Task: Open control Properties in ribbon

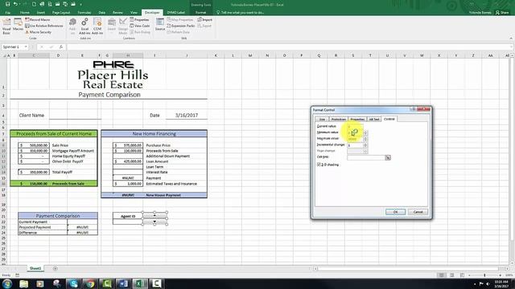Action: [x=139, y=19]
